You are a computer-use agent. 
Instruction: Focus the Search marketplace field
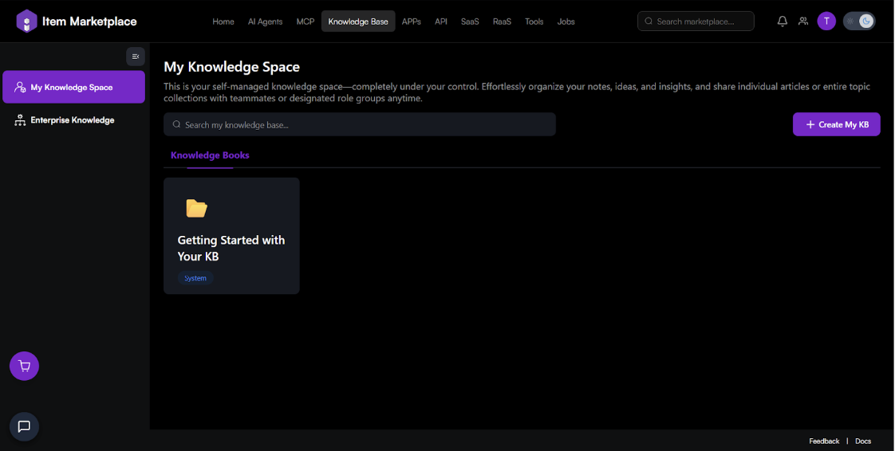(x=702, y=22)
